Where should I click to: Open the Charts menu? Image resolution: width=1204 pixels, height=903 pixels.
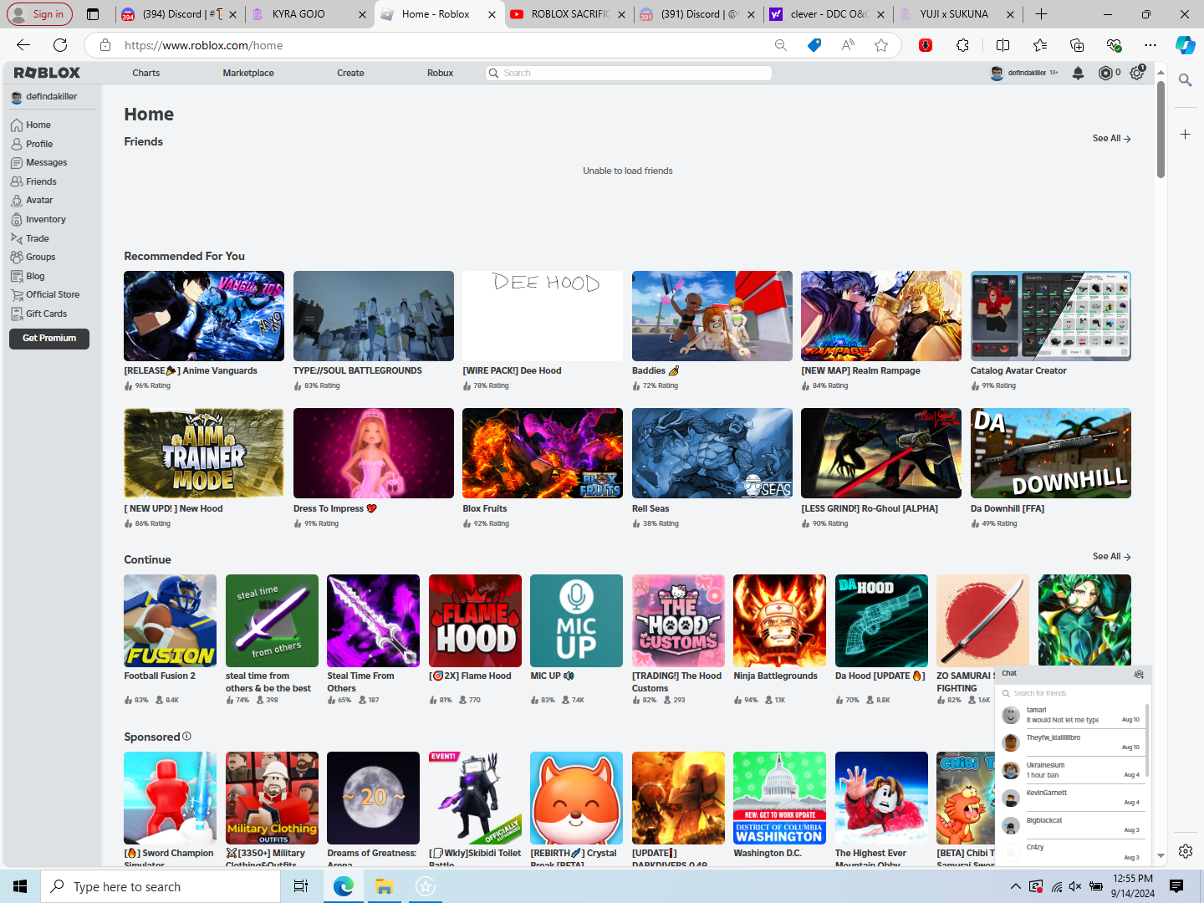[x=145, y=74]
